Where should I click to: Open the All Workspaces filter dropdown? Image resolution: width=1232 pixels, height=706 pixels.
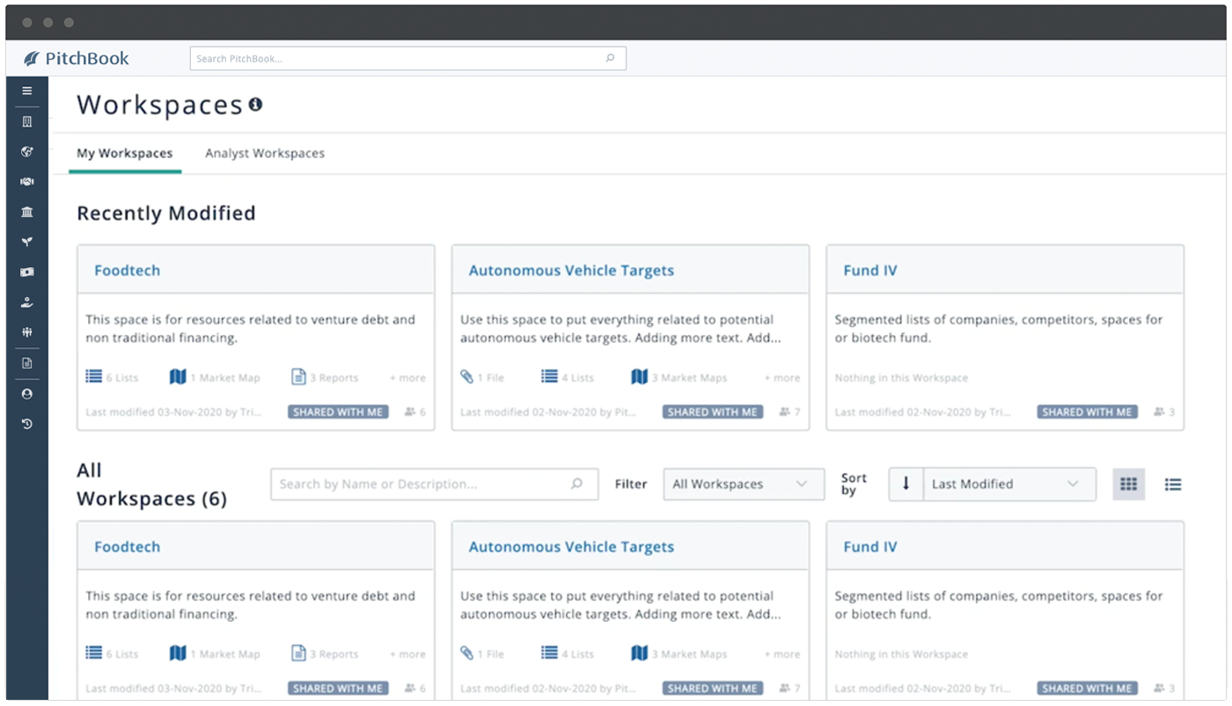pos(744,484)
